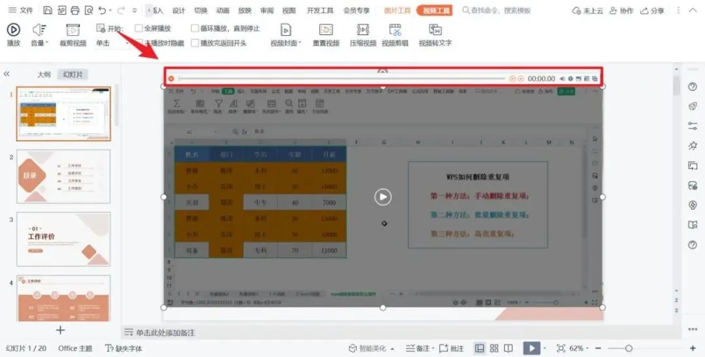The width and height of the screenshot is (705, 357).
Task: Click the print icon in quick access toolbar
Action: pyautogui.click(x=75, y=10)
